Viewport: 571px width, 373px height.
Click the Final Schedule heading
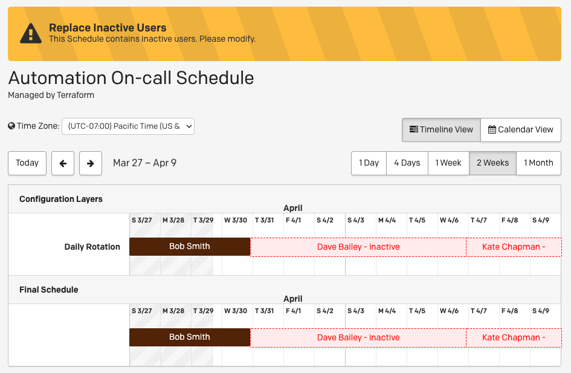coord(49,290)
